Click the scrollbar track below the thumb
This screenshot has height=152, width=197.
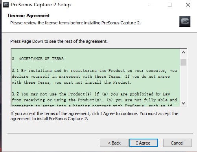click(x=183, y=83)
